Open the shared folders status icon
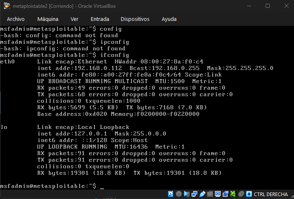 click(210, 194)
